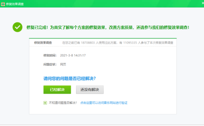Click the window title 修复效果调查 in title bar
The width and height of the screenshot is (204, 126).
point(15,4)
